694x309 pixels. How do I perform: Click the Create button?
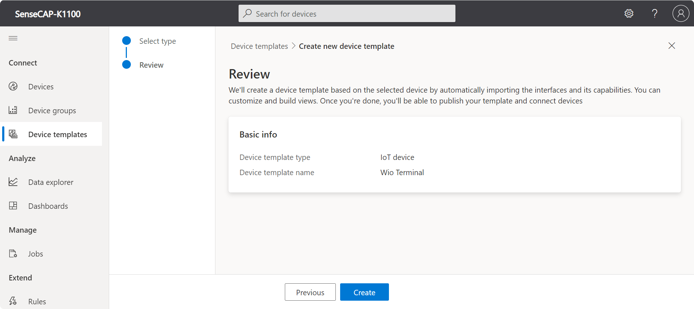(364, 292)
